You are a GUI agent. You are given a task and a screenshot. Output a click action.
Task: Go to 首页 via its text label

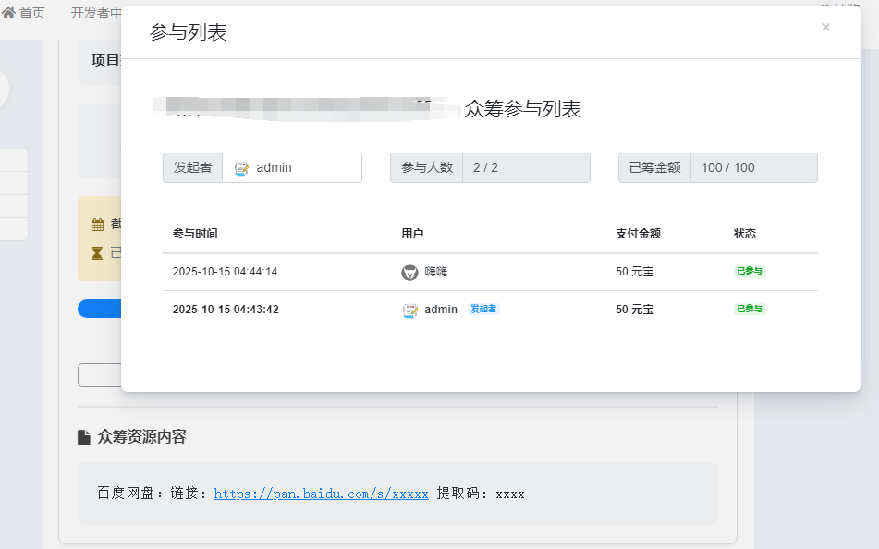tap(32, 13)
